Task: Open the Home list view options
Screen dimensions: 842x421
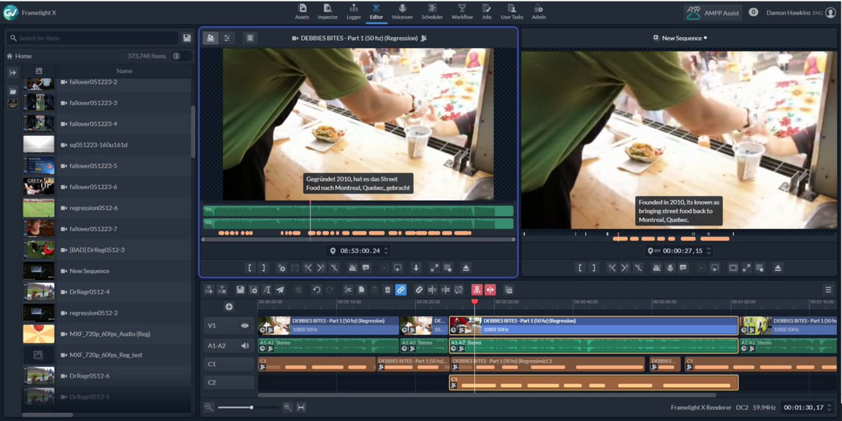Action: [x=176, y=56]
